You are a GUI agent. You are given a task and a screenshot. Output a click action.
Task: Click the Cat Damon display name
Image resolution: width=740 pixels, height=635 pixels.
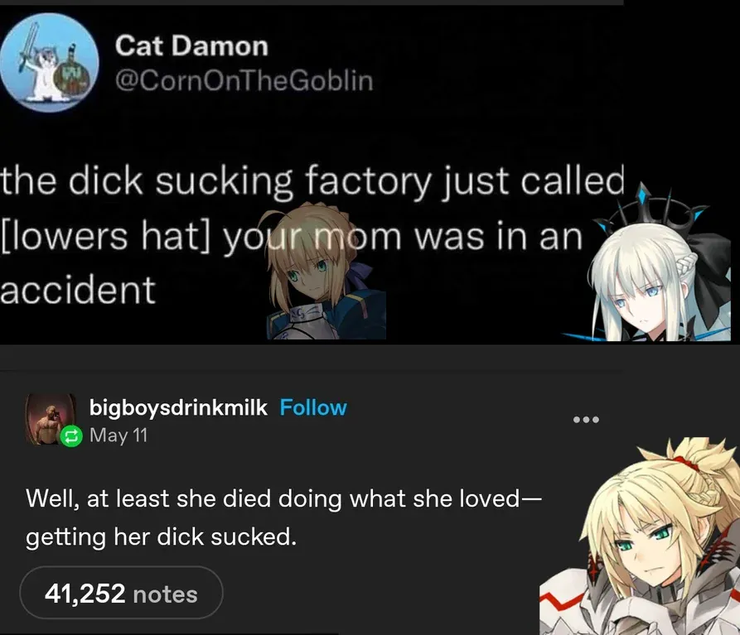191,46
